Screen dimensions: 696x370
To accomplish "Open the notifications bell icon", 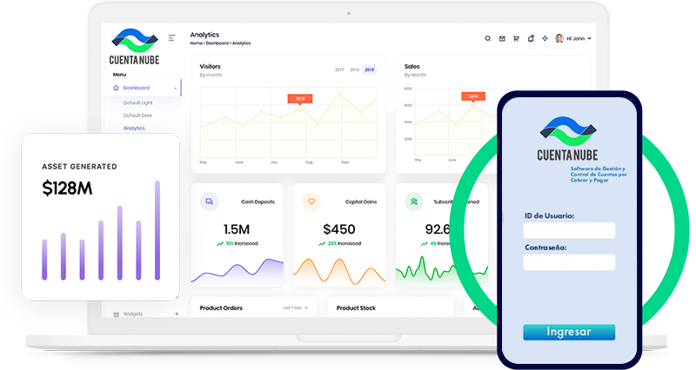I will click(x=531, y=38).
